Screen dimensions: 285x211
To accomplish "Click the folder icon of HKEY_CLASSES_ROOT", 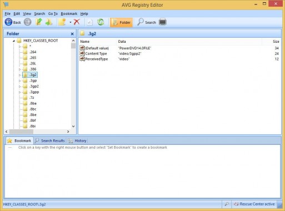I will (19, 41).
